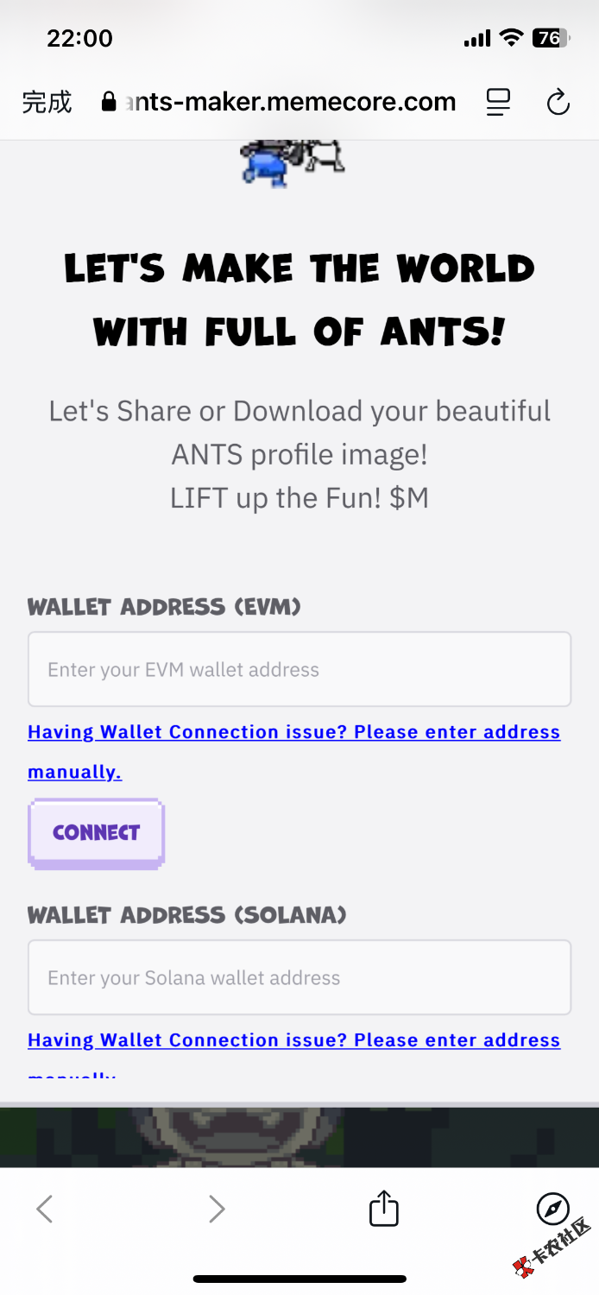Image resolution: width=599 pixels, height=1295 pixels.
Task: Focus the Solana wallet address field
Action: 299,977
